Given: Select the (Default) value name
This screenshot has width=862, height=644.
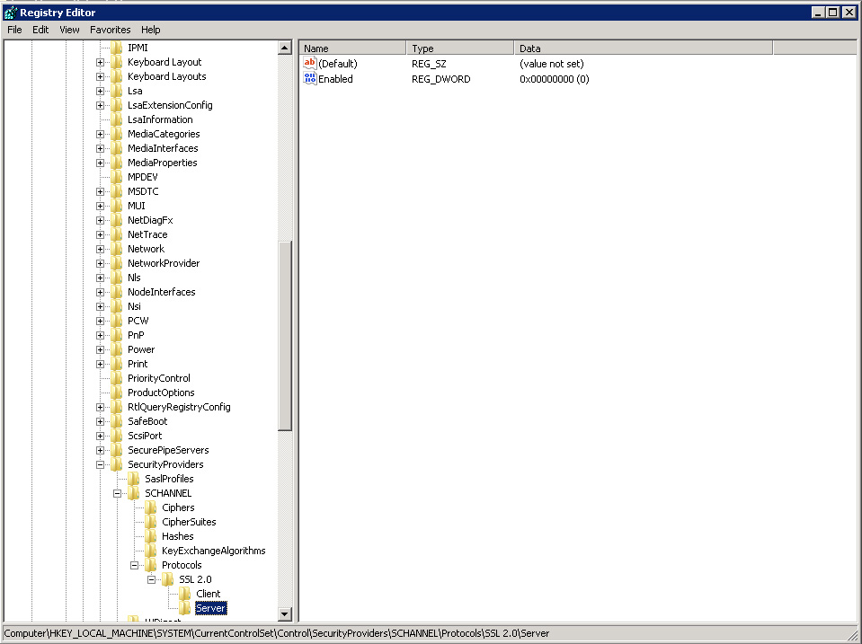Looking at the screenshot, I should [x=338, y=64].
